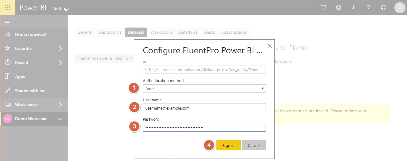Open the app launcher waffle icon
407x161 pixels.
7,8
